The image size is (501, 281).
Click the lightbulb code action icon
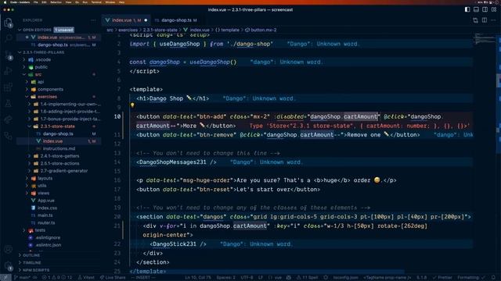click(132, 105)
